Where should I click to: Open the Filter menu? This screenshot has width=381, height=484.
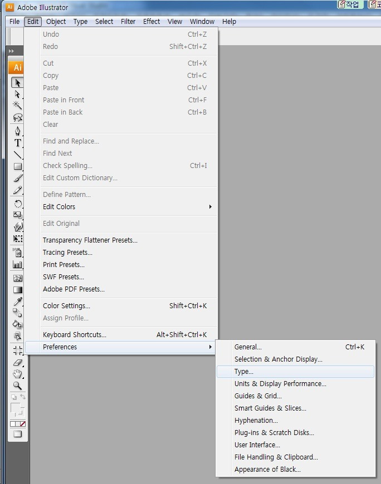point(128,21)
